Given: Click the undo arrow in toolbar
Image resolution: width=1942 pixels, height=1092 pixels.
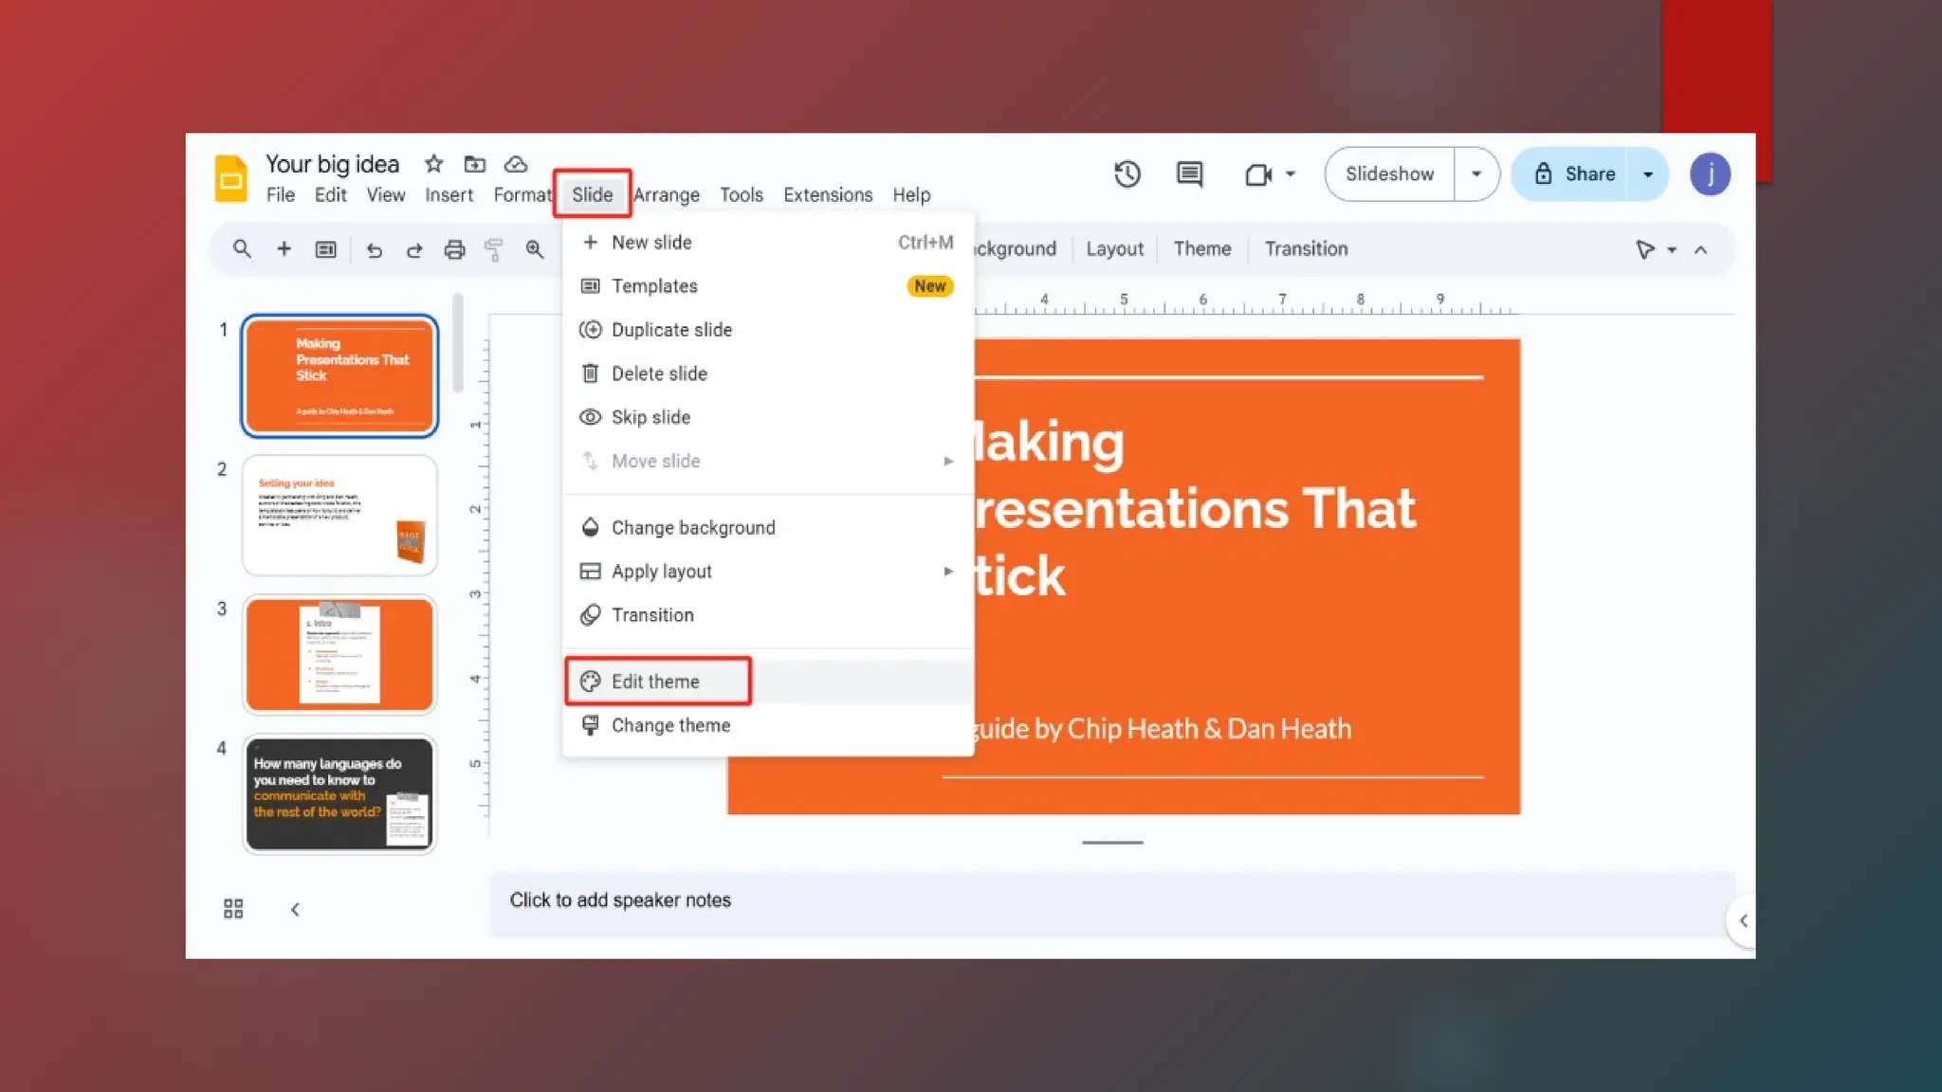Looking at the screenshot, I should [x=374, y=249].
